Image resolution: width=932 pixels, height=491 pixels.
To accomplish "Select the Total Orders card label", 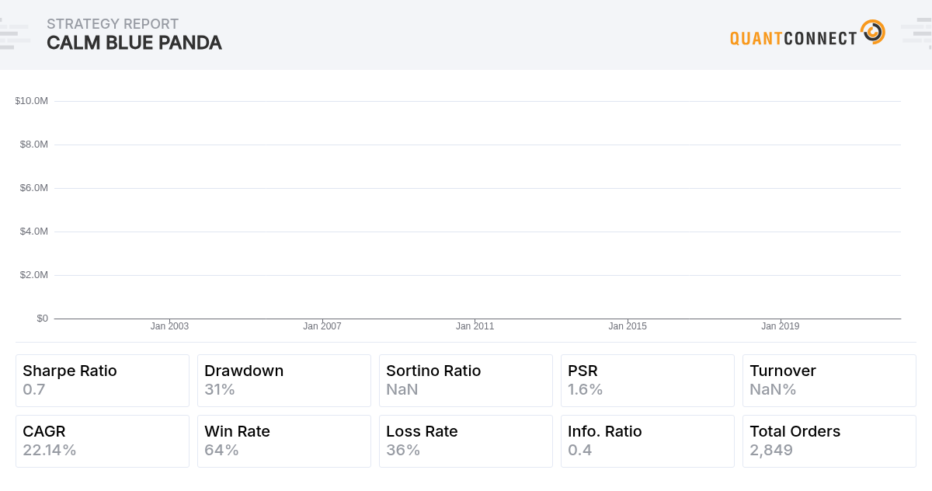I will pyautogui.click(x=795, y=432).
